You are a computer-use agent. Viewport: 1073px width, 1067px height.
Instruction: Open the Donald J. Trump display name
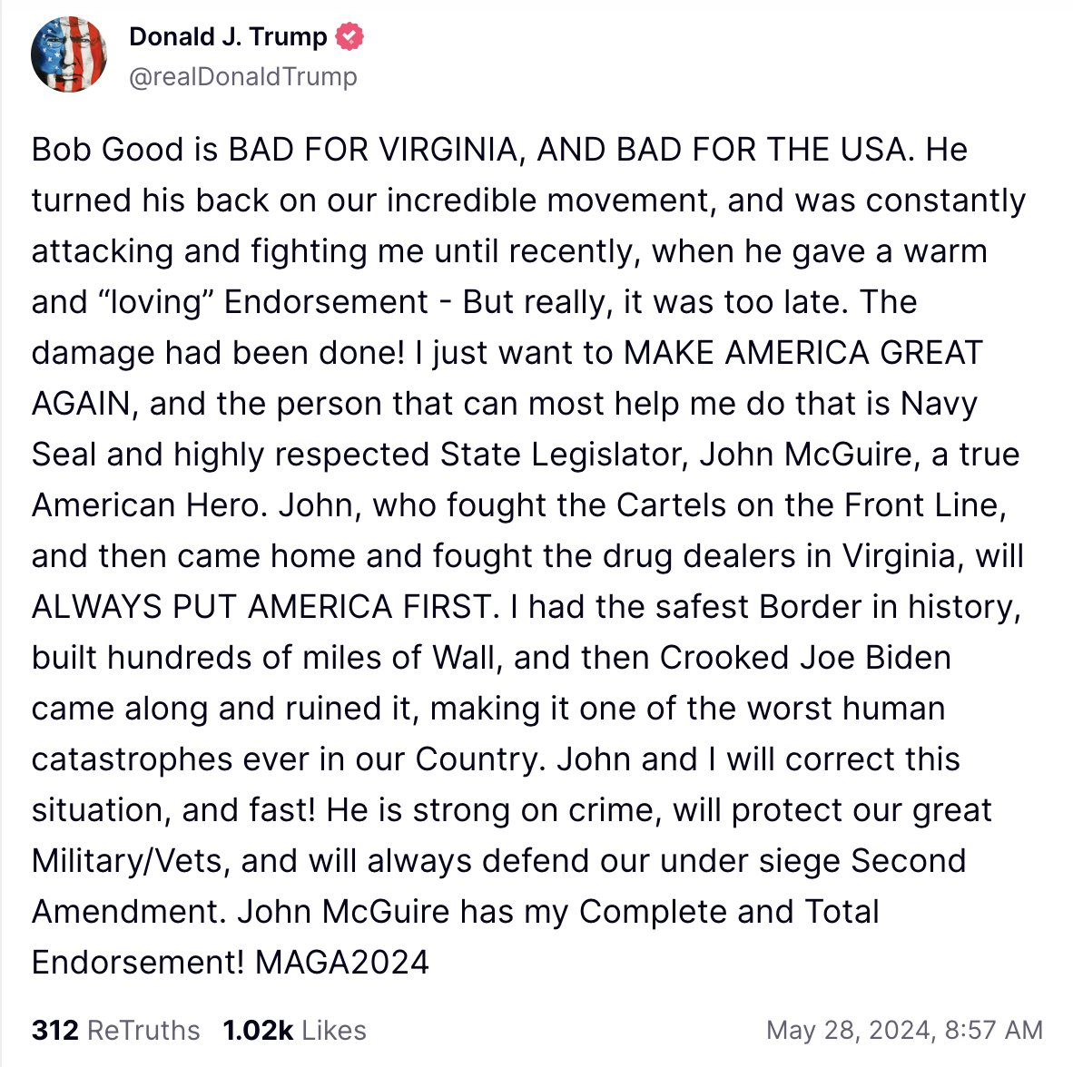228,37
